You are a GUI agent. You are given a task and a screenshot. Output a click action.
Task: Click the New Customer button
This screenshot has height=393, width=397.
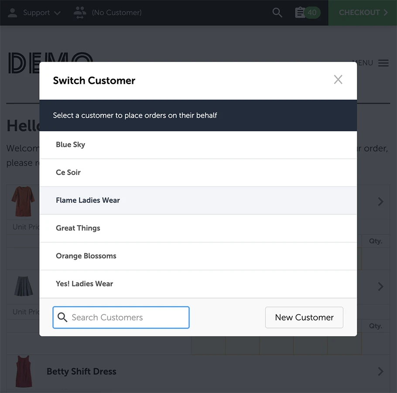coord(304,317)
